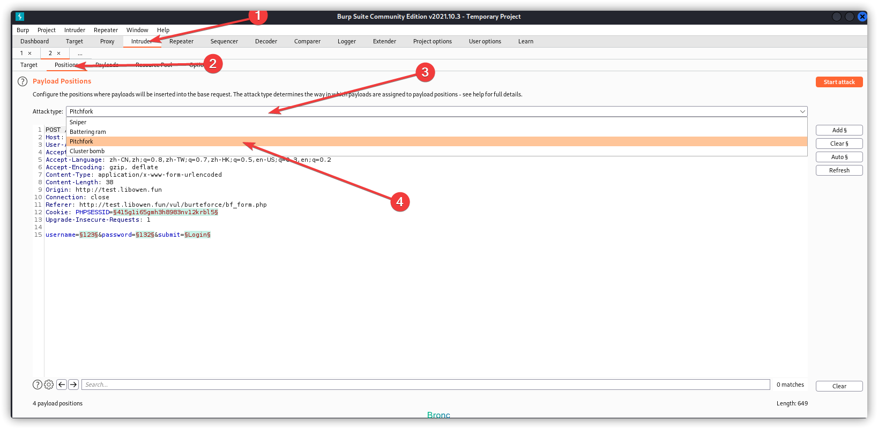
Task: Close attack tab 2 with its ×
Action: (59, 54)
